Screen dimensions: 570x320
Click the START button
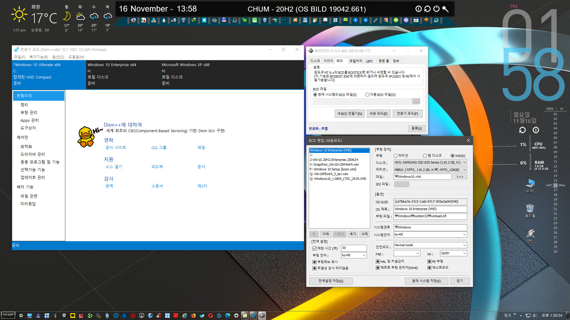pyautogui.click(x=8, y=315)
